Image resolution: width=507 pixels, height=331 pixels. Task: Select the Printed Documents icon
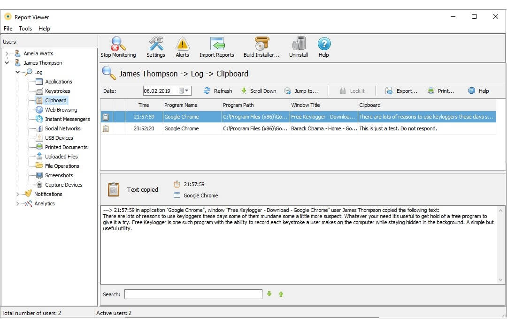(x=39, y=147)
